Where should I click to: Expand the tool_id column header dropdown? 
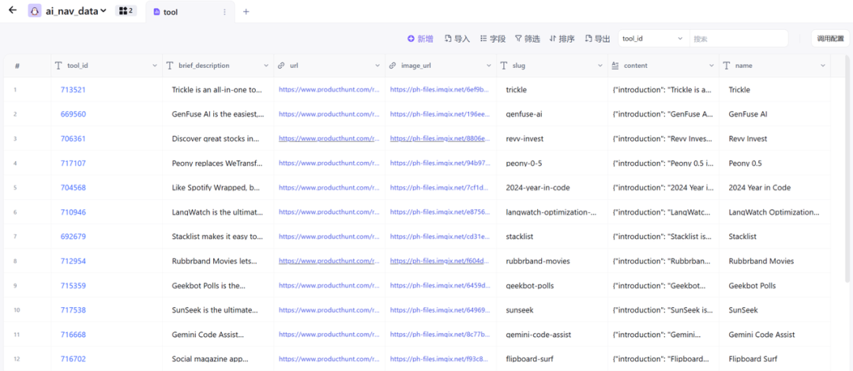(x=155, y=66)
